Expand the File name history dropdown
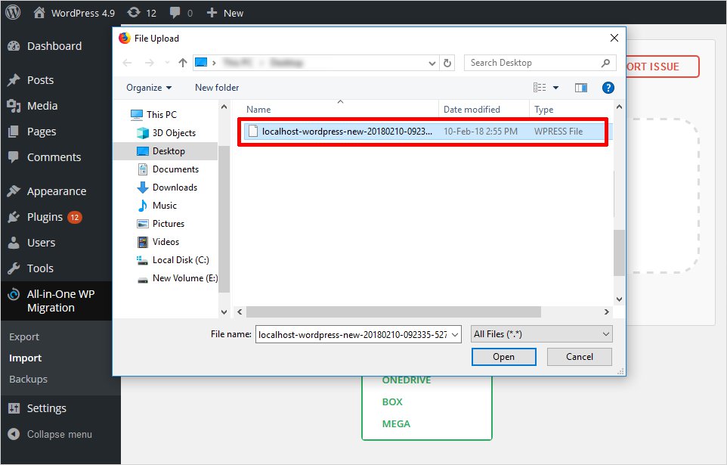 coord(455,333)
